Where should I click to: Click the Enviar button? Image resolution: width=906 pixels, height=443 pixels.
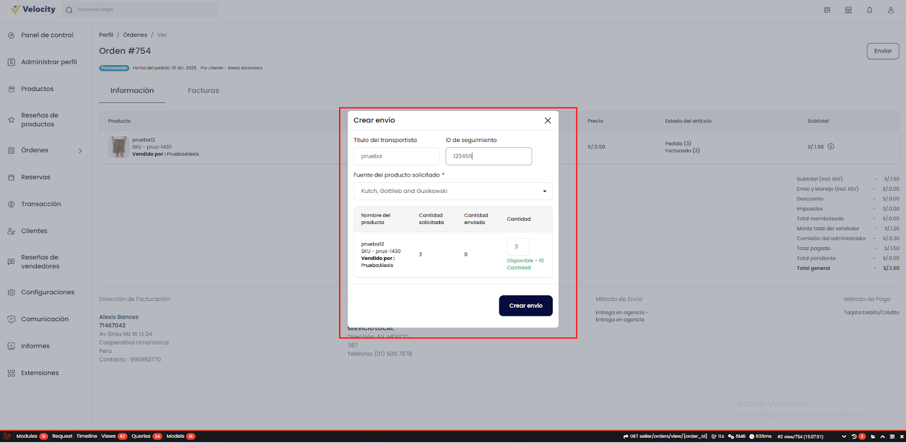point(882,51)
